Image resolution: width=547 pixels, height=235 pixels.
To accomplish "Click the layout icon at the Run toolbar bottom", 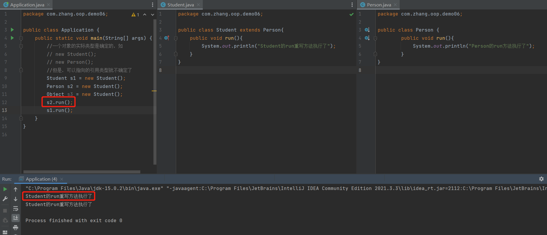I will pyautogui.click(x=5, y=232).
